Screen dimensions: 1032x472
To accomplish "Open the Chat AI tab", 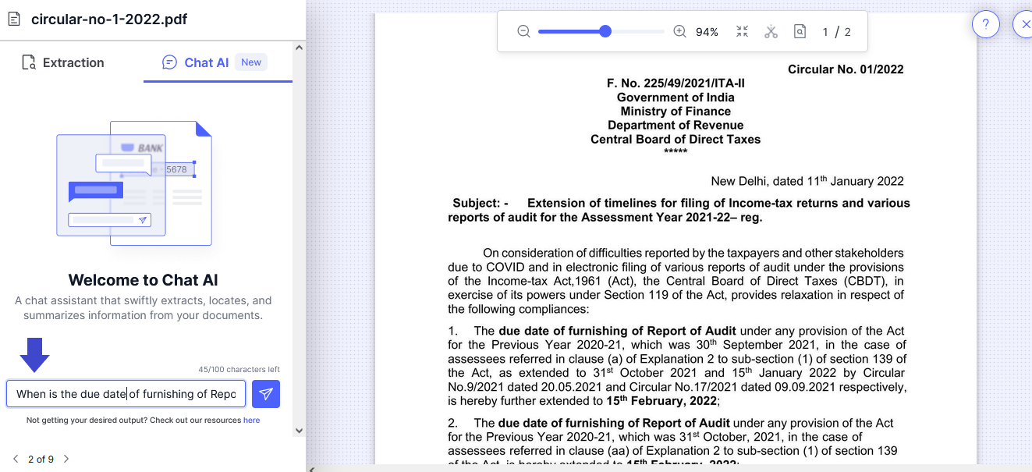I will point(206,62).
